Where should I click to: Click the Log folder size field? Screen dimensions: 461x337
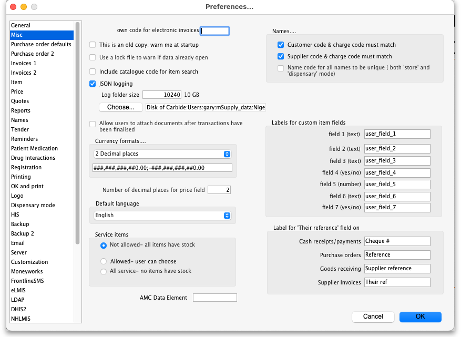click(x=162, y=95)
